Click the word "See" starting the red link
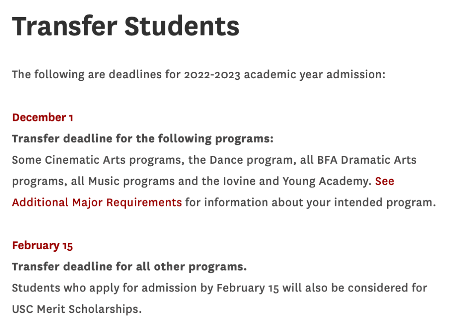The height and width of the screenshot is (335, 462). pos(385,181)
